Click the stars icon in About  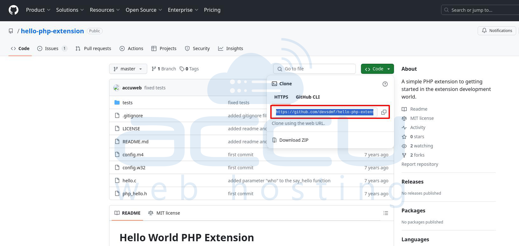tap(404, 137)
